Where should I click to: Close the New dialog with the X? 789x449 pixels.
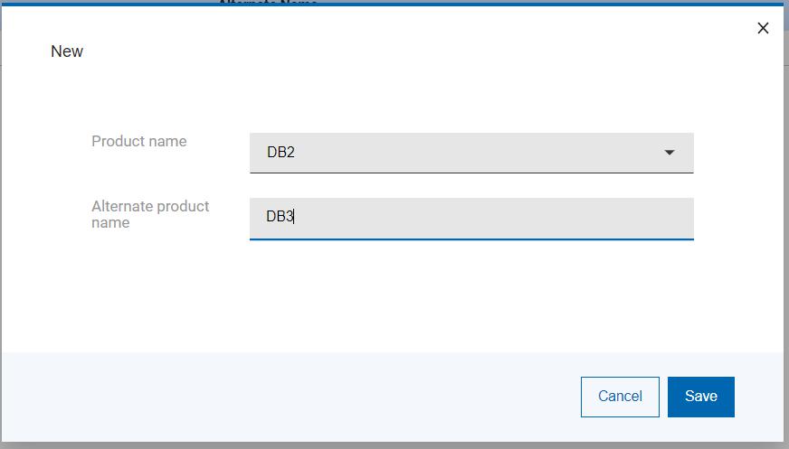coord(763,28)
